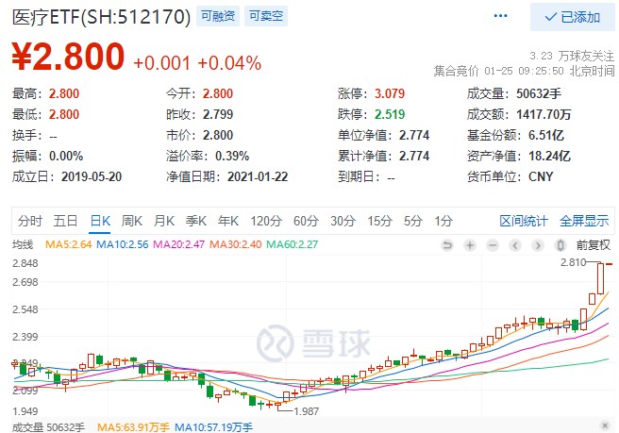
Task: Switch to the 60分 chart tab
Action: pos(306,221)
